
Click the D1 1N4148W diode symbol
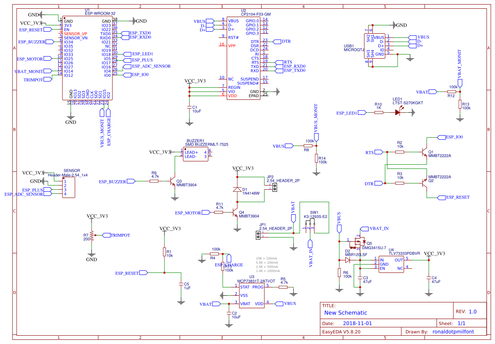(236, 189)
